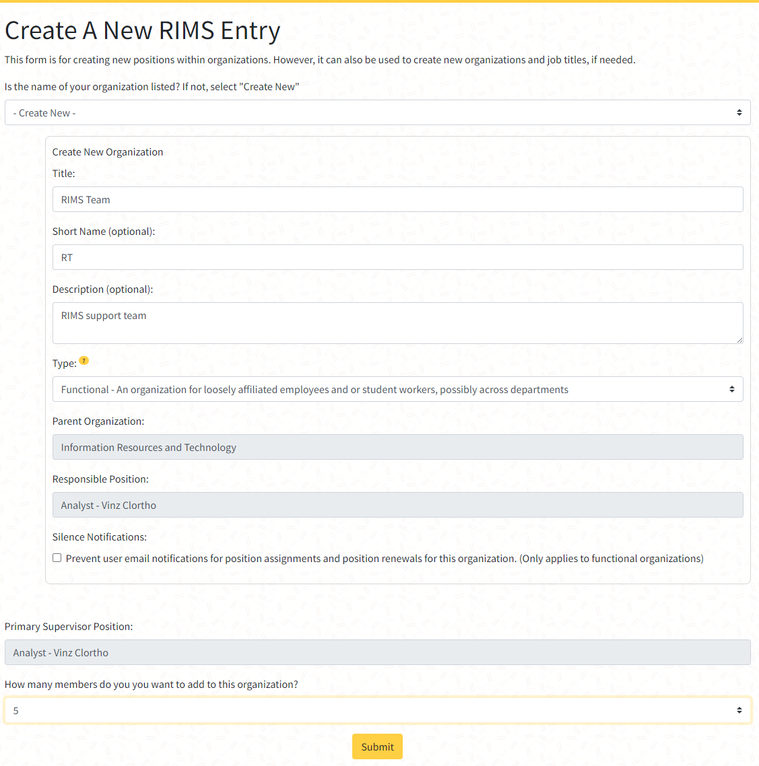
Task: Expand the Type dropdown set to Functional
Action: (397, 390)
